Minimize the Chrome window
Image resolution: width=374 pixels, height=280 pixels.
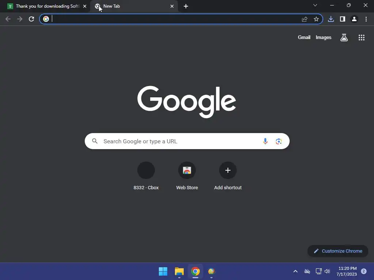(332, 5)
